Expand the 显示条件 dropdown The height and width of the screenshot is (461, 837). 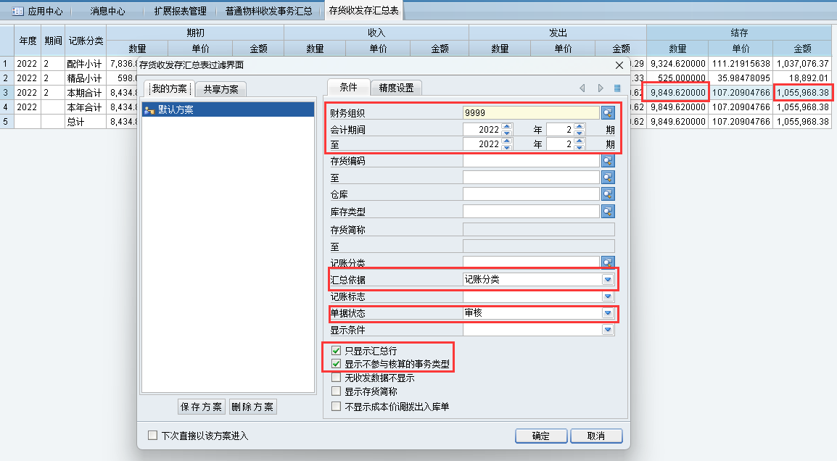pos(607,330)
